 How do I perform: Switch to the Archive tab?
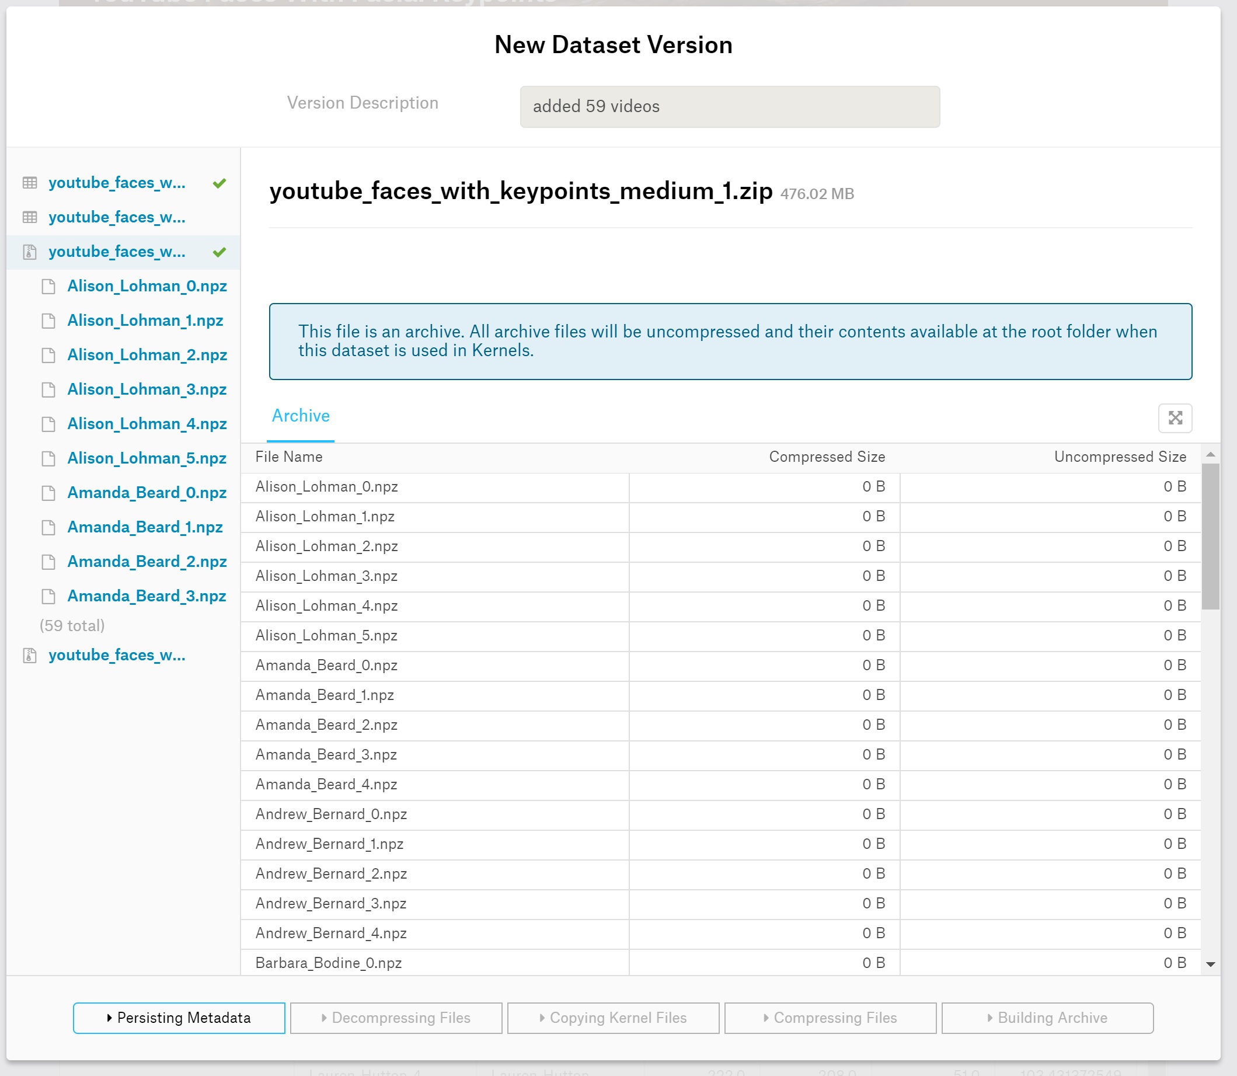[x=300, y=416]
